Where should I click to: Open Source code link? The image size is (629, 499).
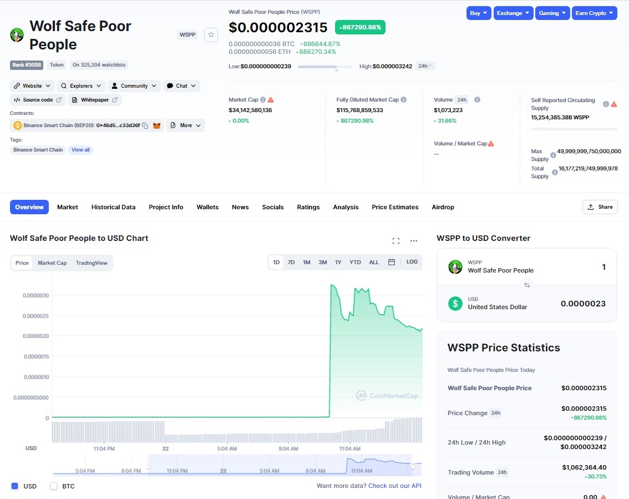[x=38, y=100]
